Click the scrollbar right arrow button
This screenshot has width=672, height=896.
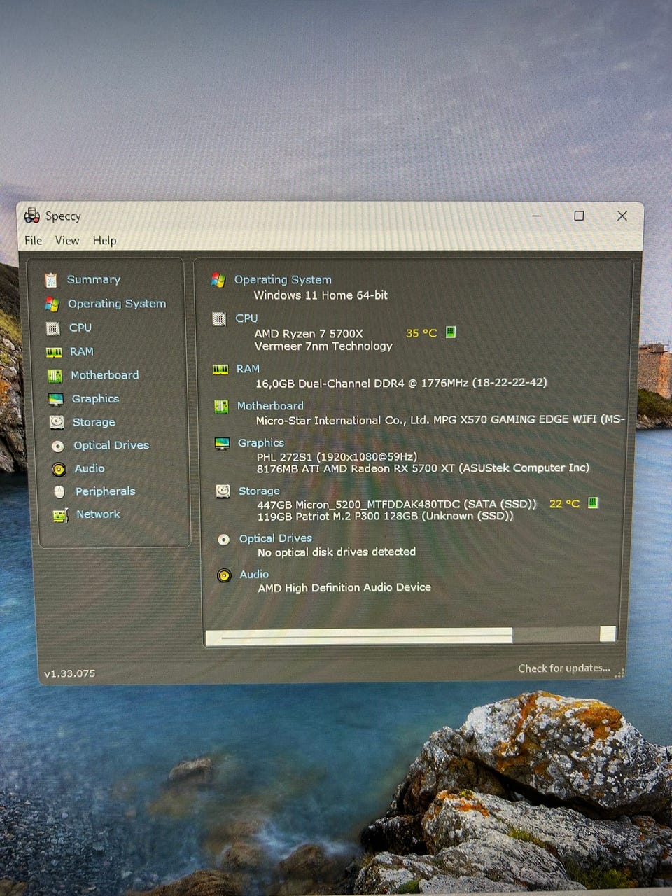(608, 635)
